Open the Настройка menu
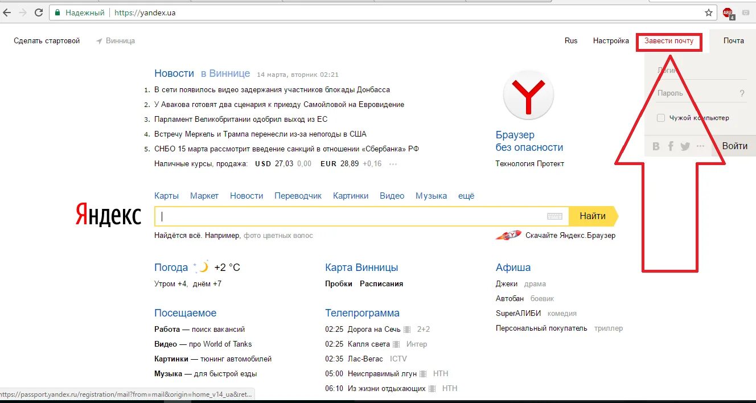Viewport: 756px width, 403px height. (x=611, y=41)
